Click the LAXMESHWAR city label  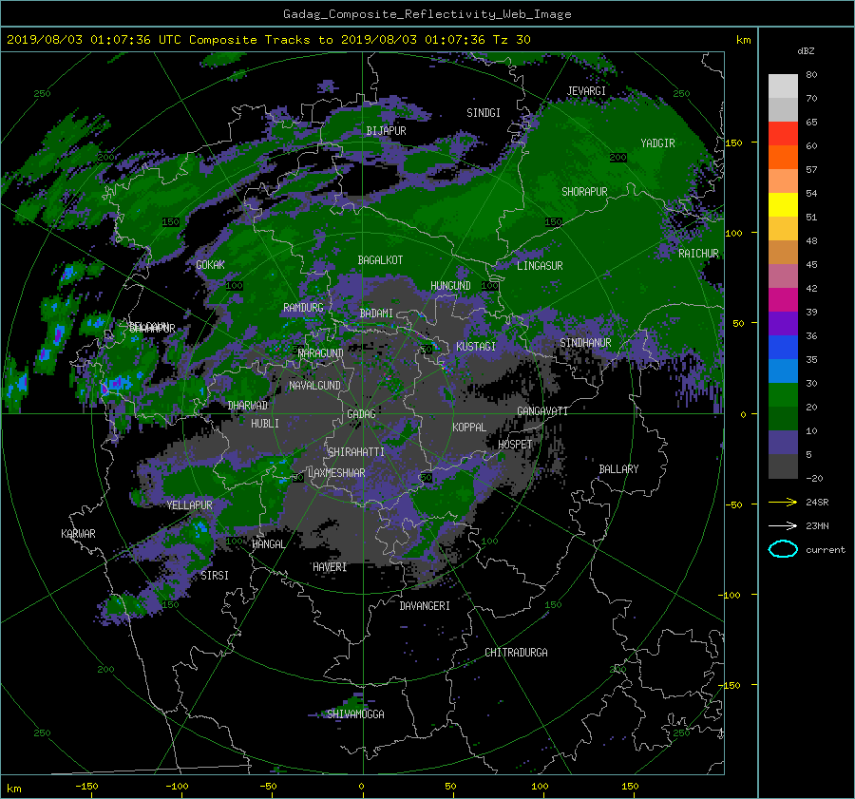tap(336, 473)
